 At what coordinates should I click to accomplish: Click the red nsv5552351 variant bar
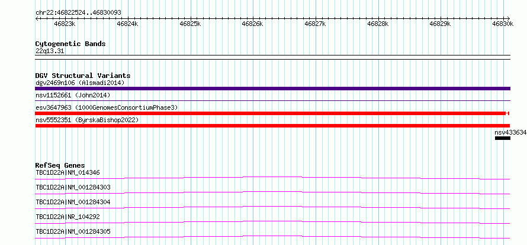pos(272,126)
